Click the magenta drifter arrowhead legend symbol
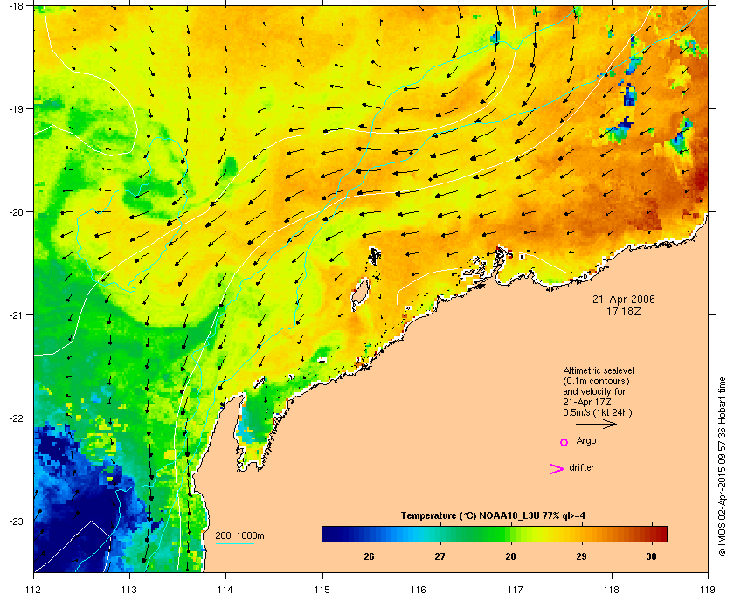The height and width of the screenshot is (594, 734). tap(557, 469)
